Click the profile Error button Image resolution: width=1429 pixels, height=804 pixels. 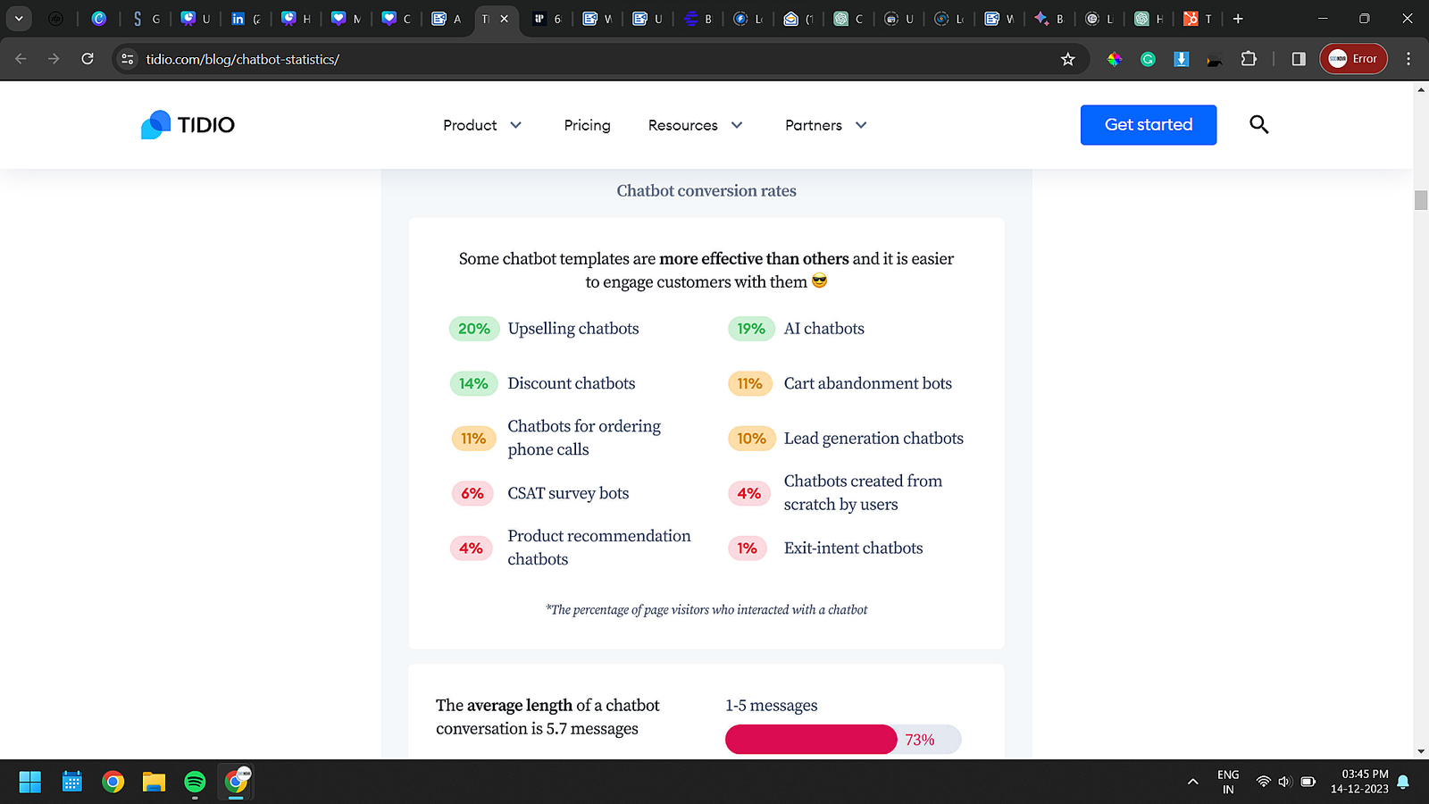click(1353, 59)
